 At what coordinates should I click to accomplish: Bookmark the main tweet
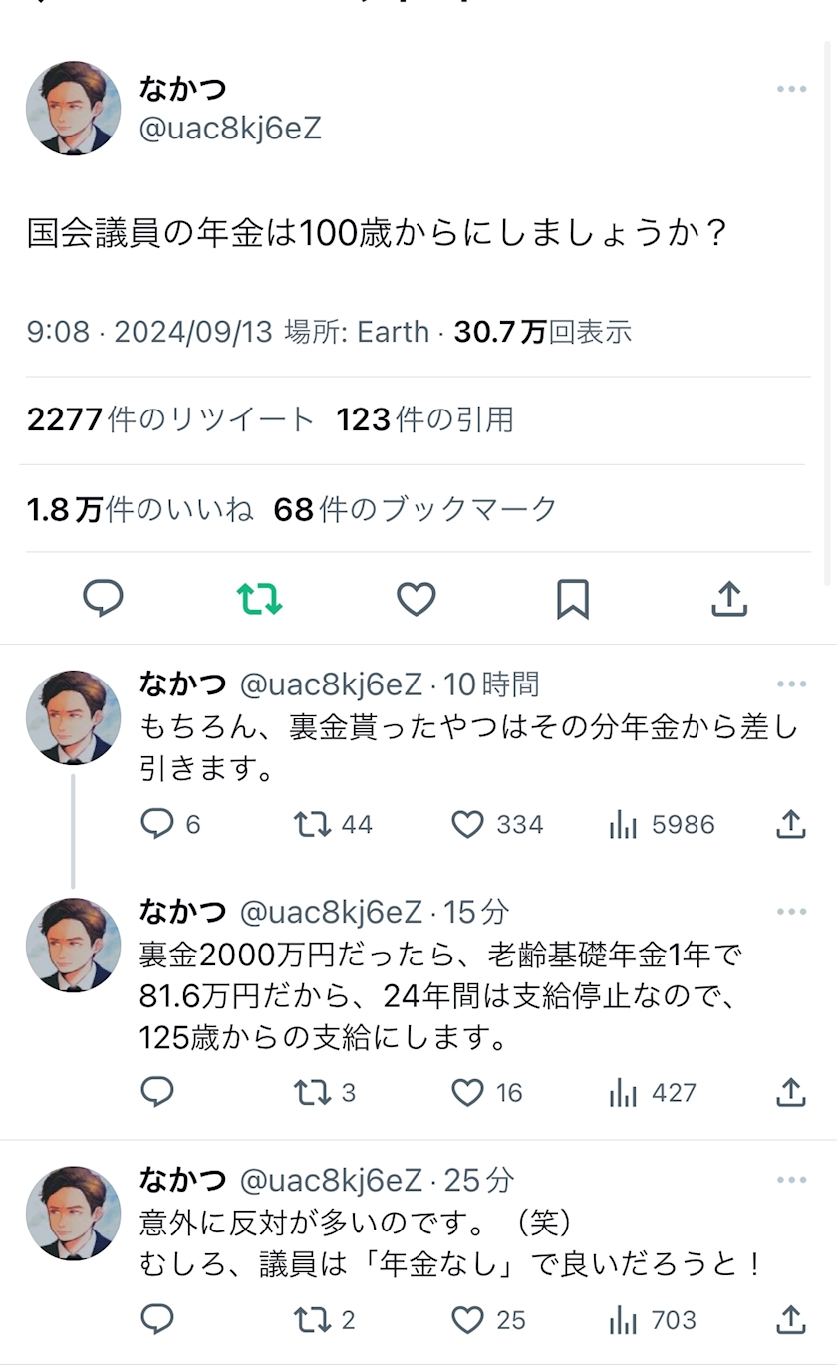tap(573, 599)
